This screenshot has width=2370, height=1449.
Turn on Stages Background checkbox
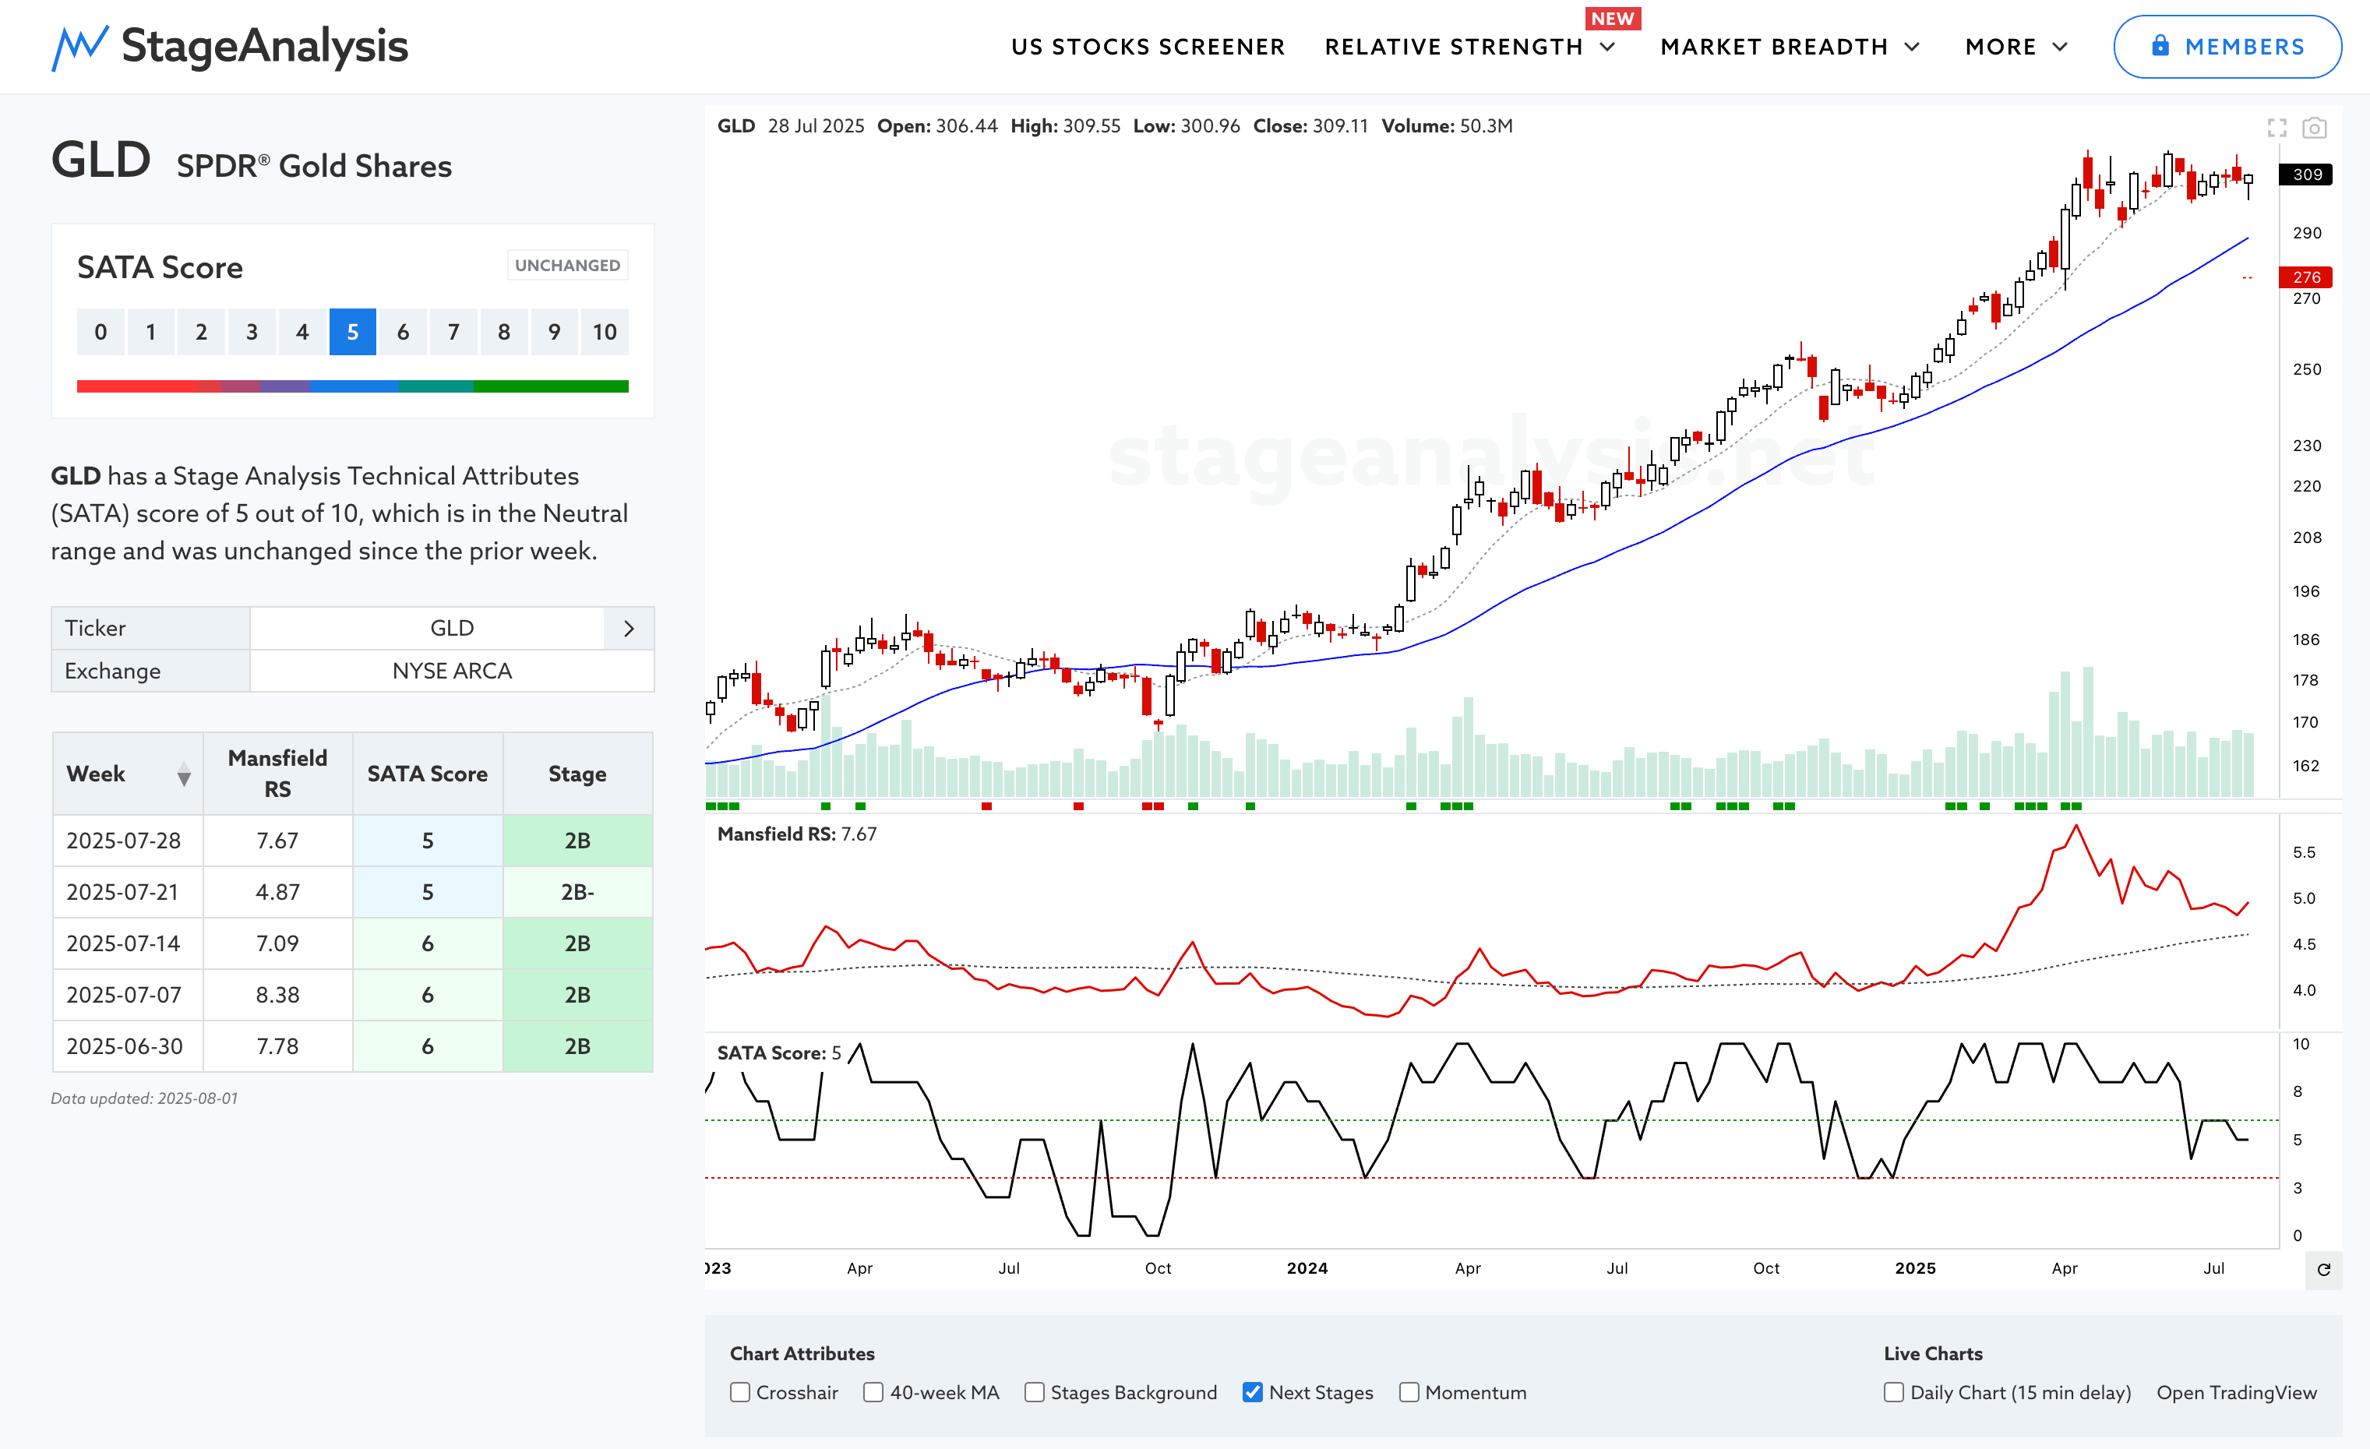tap(1034, 1392)
